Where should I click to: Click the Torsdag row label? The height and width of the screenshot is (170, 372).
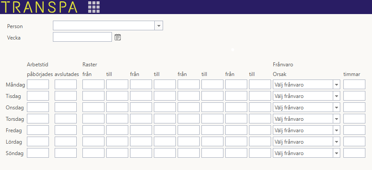click(15, 119)
